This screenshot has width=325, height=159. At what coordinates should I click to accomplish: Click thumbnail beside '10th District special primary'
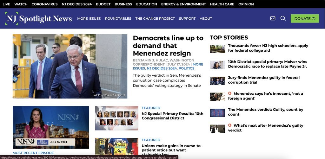pyautogui.click(x=217, y=65)
